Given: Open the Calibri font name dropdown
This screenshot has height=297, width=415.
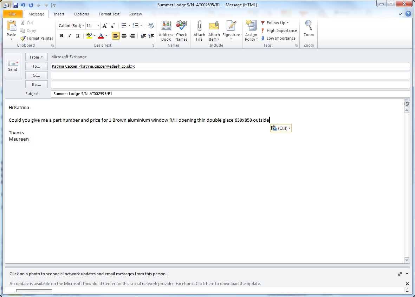Looking at the screenshot, I should coord(83,26).
